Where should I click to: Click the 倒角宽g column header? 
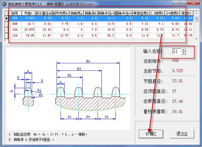[x=76, y=13]
